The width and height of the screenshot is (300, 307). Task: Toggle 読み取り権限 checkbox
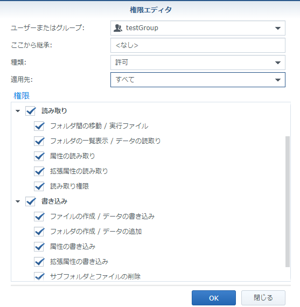(39, 186)
